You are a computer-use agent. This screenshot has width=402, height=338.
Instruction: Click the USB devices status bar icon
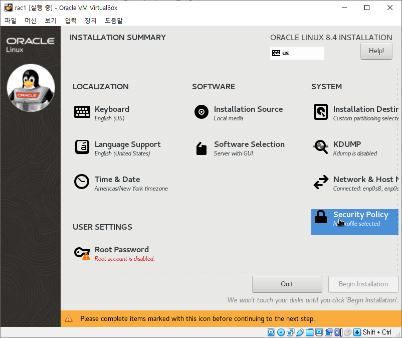click(300, 332)
